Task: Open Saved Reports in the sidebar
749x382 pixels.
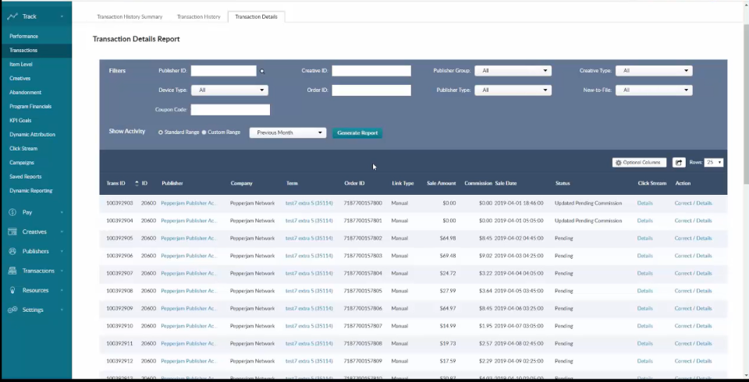Action: tap(26, 177)
